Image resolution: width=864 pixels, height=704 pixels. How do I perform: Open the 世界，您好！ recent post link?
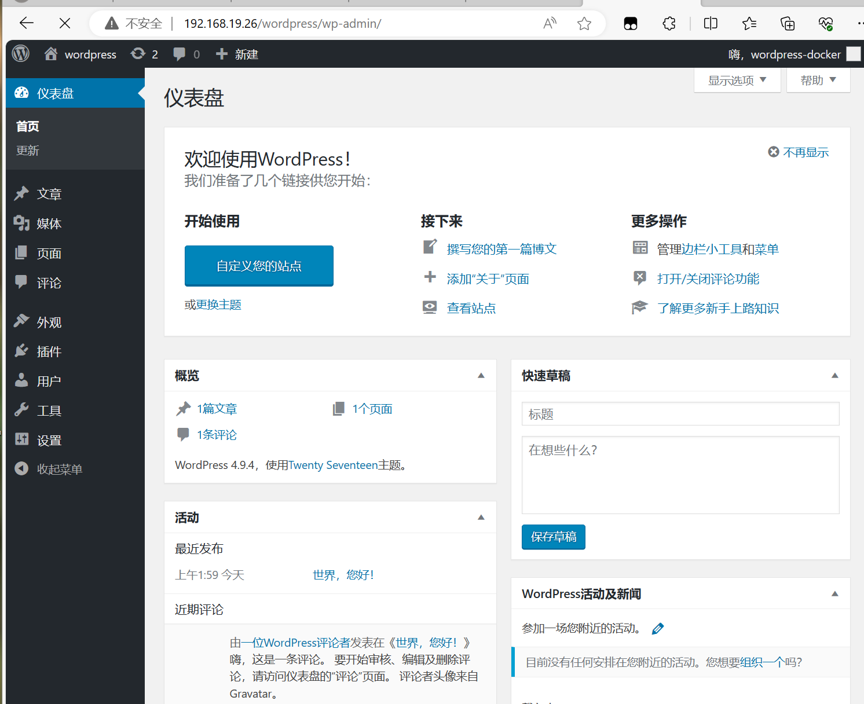(x=343, y=575)
